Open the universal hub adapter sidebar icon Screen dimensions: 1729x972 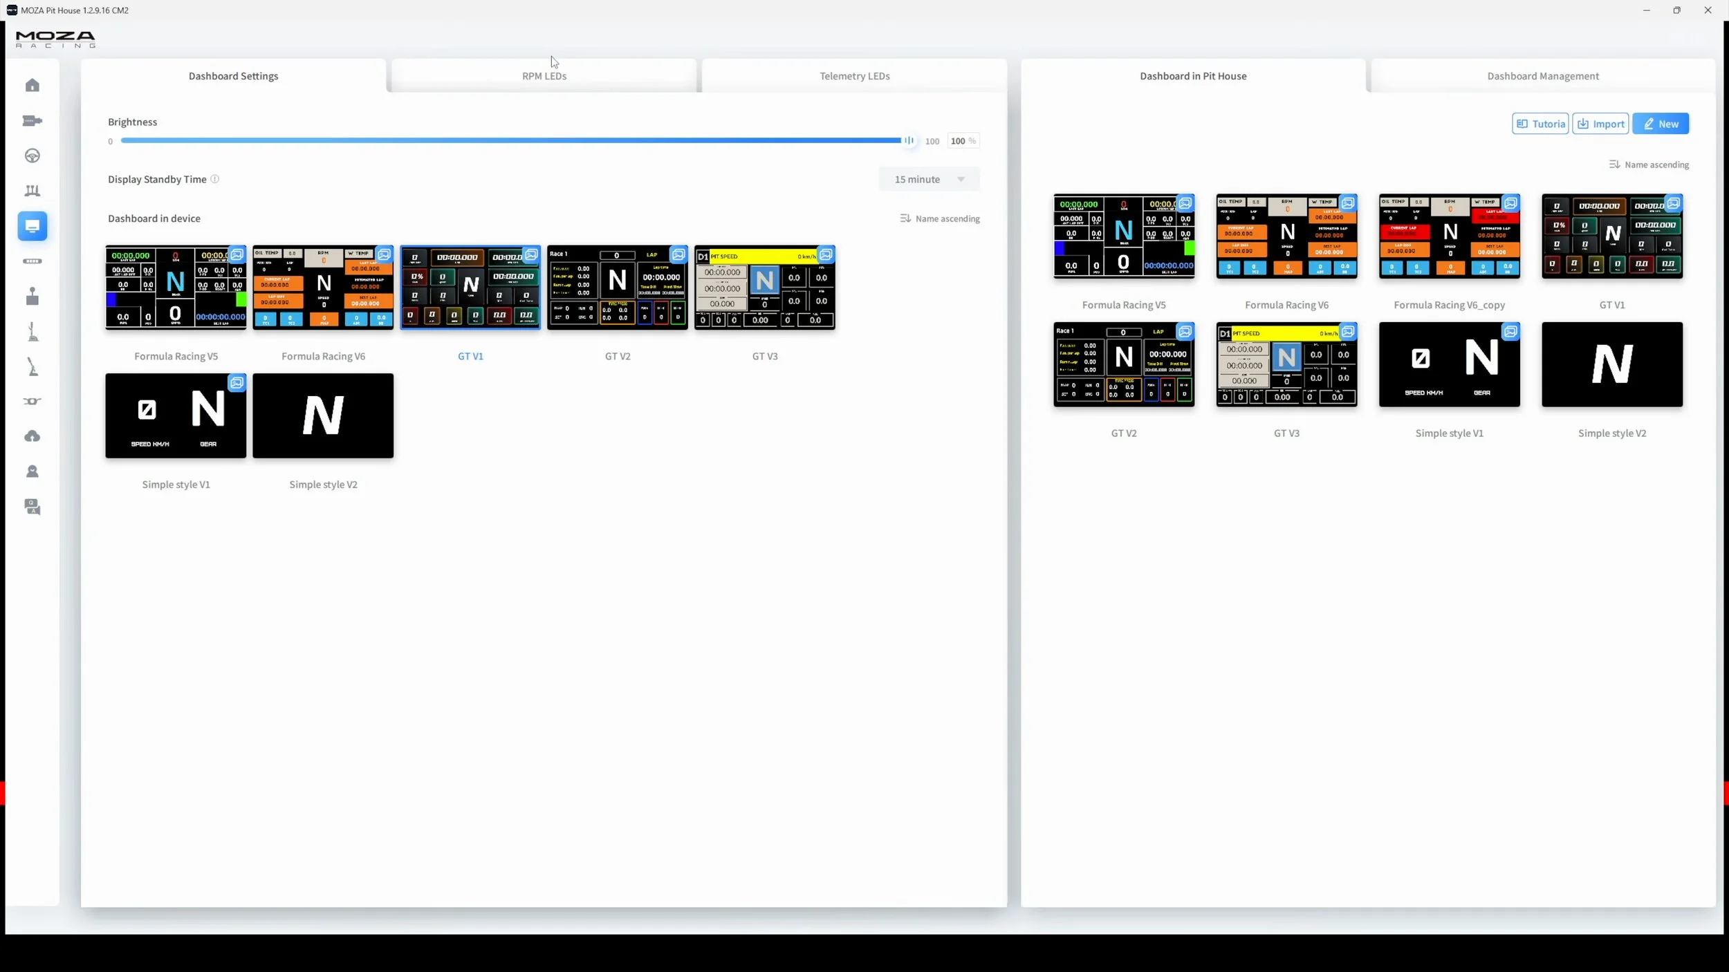pyautogui.click(x=32, y=402)
